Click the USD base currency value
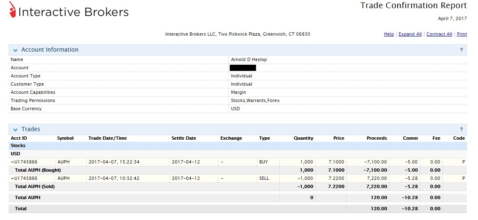The image size is (478, 220). pyautogui.click(x=236, y=109)
